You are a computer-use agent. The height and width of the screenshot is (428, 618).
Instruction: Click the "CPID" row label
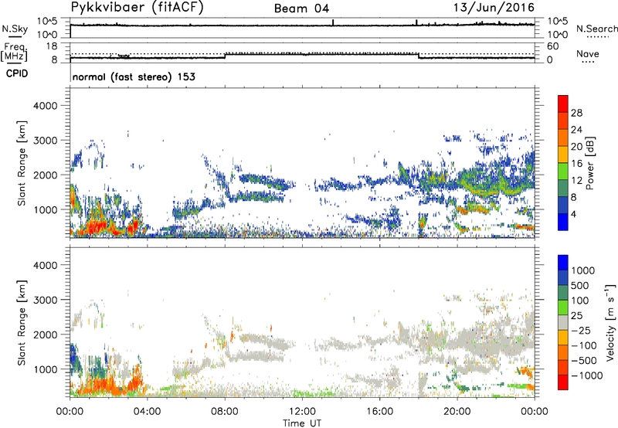(17, 73)
